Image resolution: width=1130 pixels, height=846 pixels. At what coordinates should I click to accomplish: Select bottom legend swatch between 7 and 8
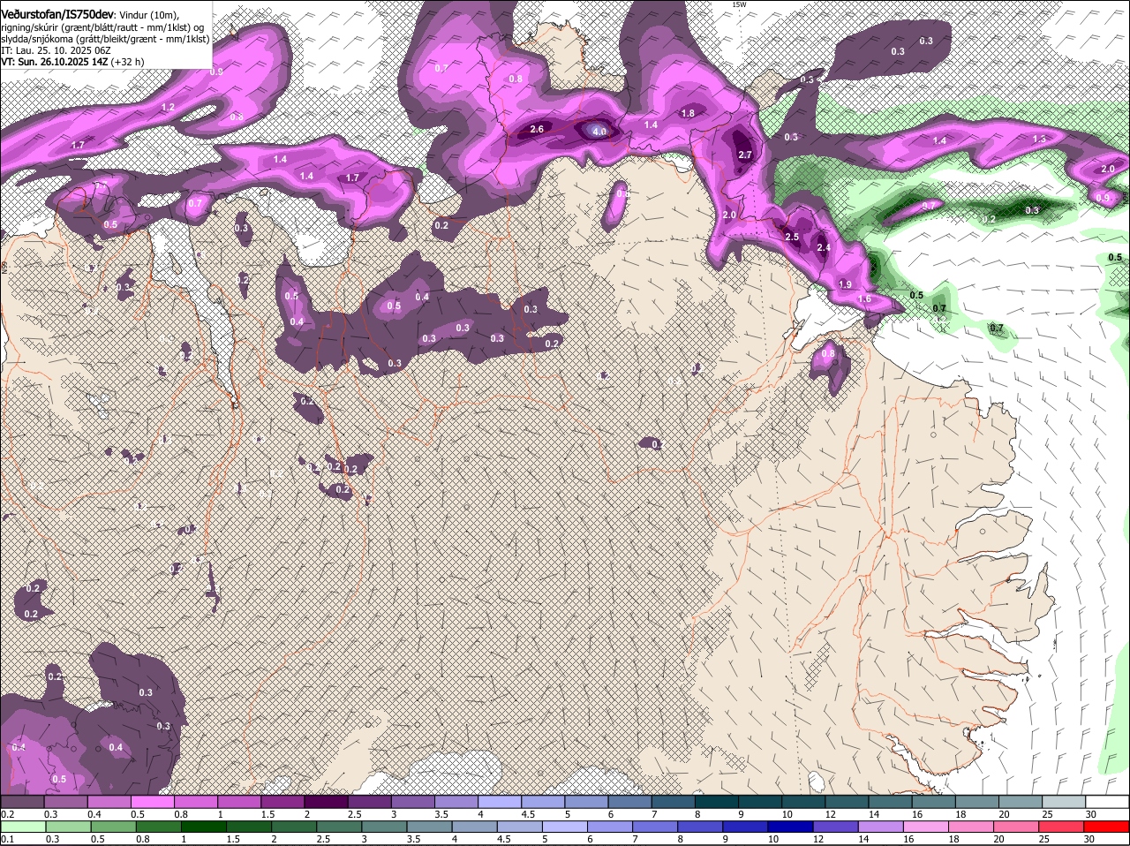click(656, 827)
